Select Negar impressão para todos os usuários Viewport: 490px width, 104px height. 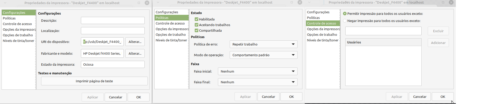coord(345,21)
